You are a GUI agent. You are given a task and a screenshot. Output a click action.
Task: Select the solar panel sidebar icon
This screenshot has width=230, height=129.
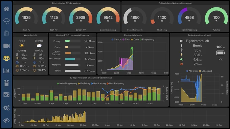click(6, 58)
